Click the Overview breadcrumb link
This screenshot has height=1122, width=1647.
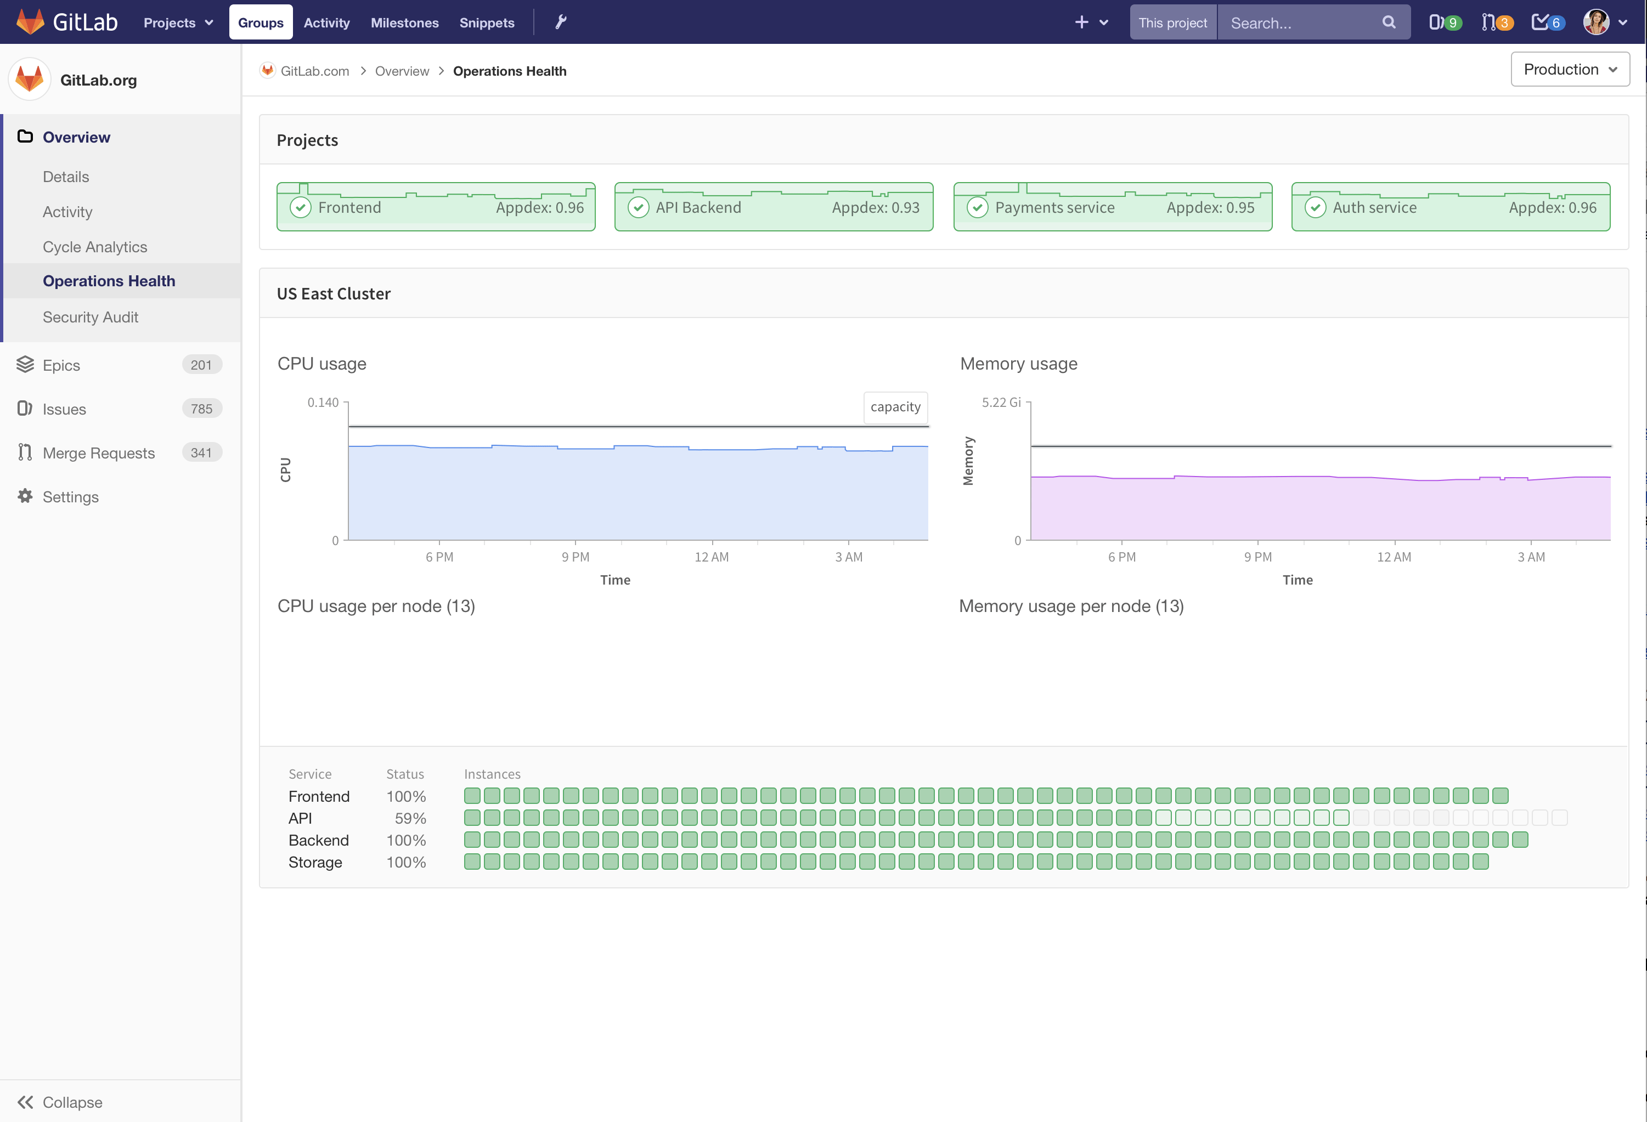click(x=402, y=71)
